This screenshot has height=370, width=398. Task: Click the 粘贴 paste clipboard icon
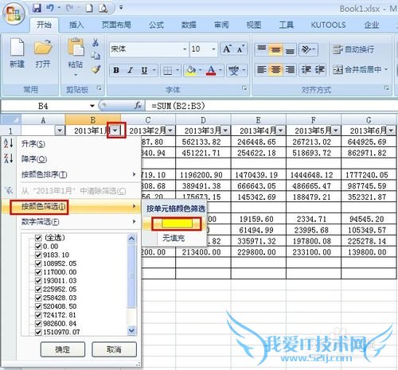click(76, 48)
